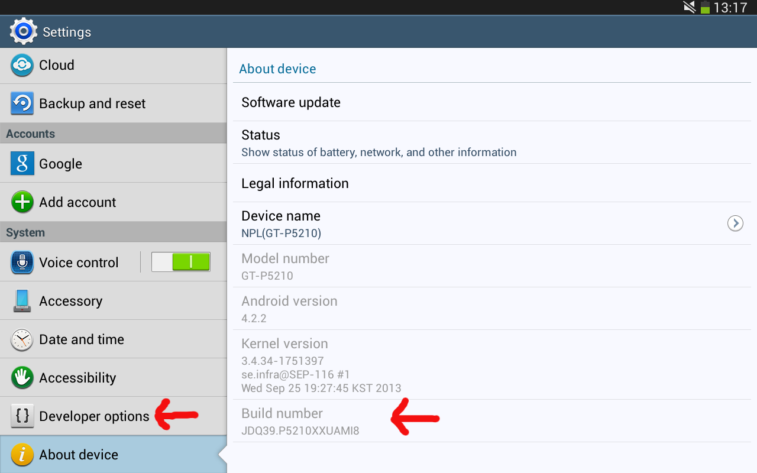Click the About device panel title

click(x=277, y=69)
